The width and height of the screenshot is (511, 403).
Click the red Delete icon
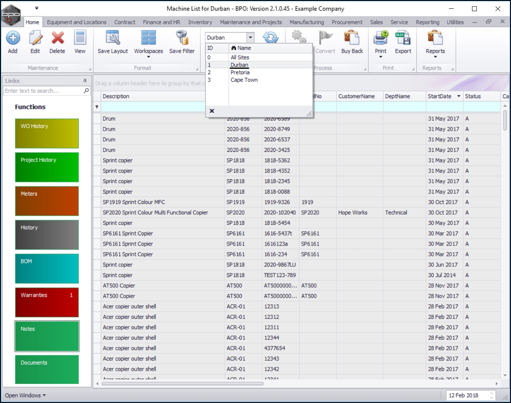click(x=57, y=38)
